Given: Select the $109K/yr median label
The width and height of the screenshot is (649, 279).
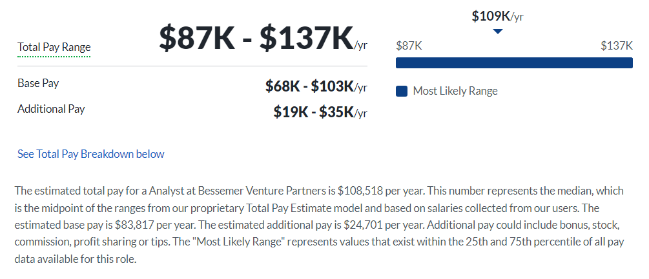Looking at the screenshot, I should (498, 16).
